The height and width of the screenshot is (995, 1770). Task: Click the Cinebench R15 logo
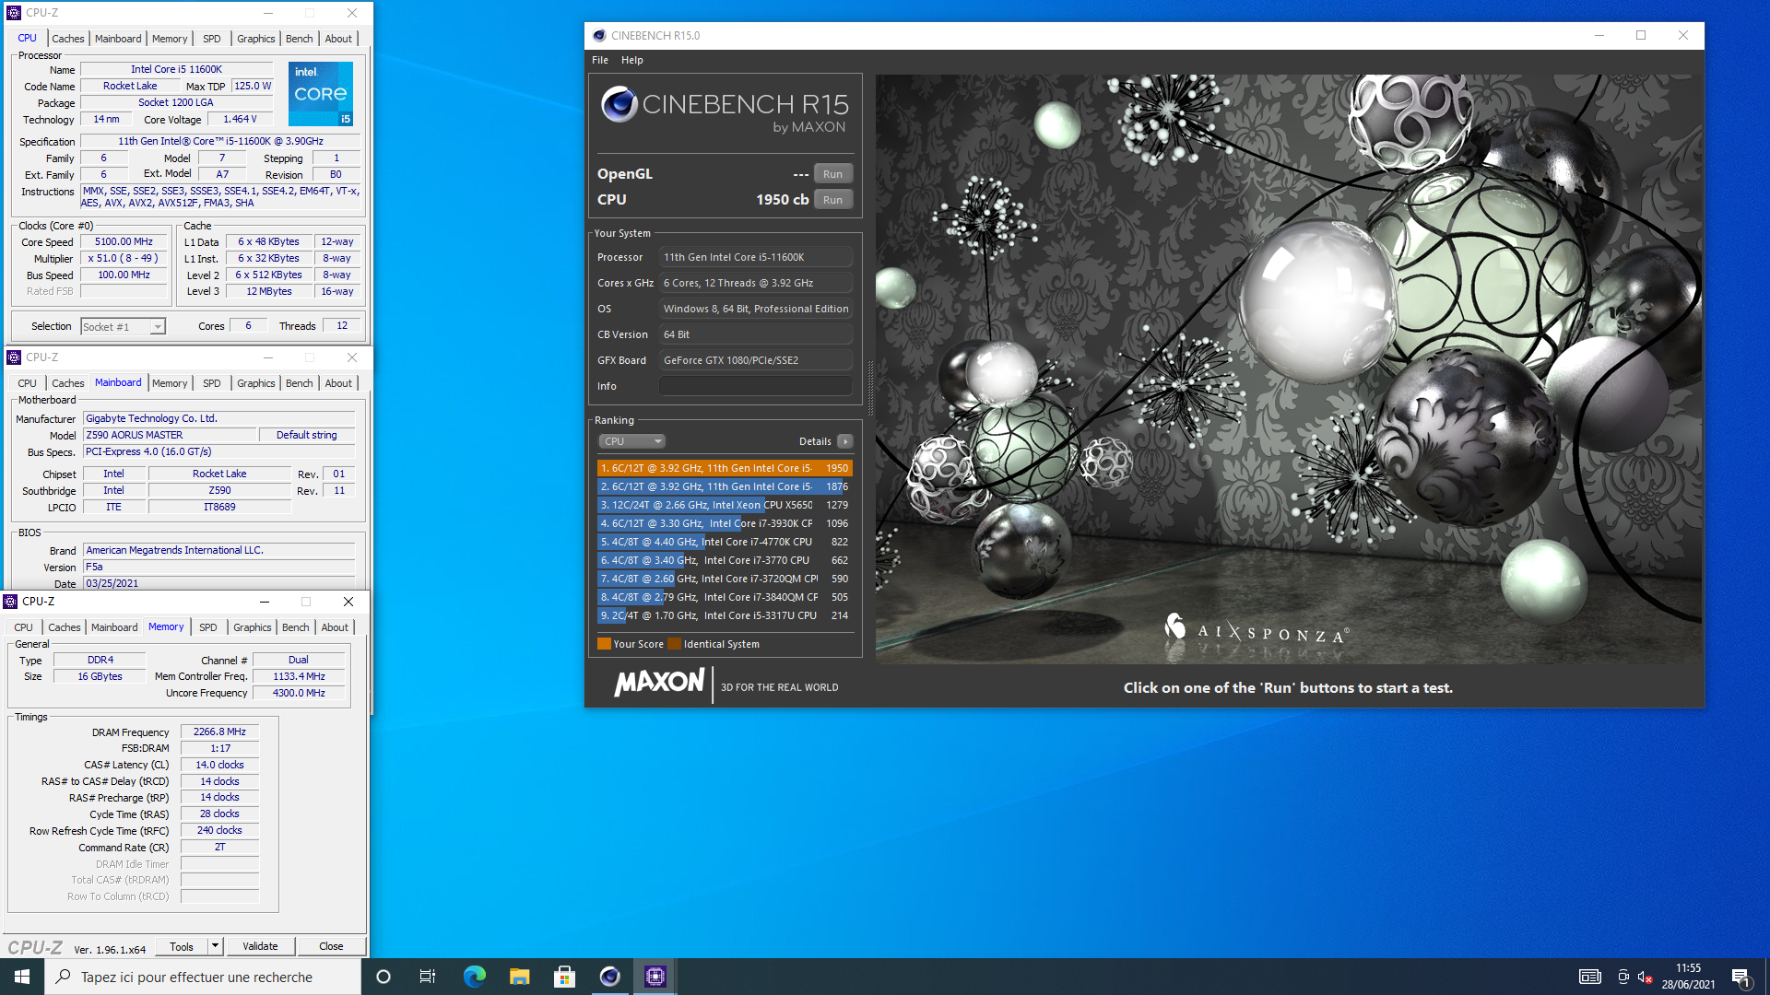(x=725, y=110)
